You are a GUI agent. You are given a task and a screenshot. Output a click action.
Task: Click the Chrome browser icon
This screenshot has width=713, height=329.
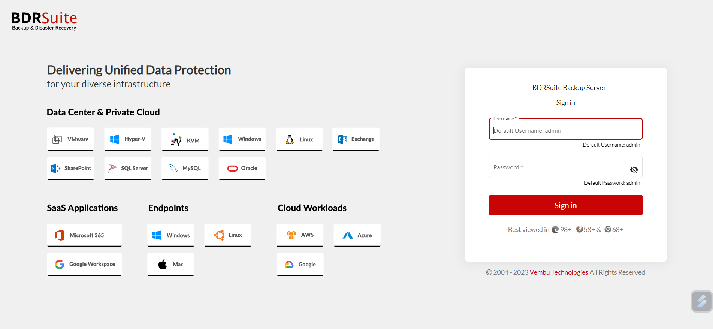(608, 229)
